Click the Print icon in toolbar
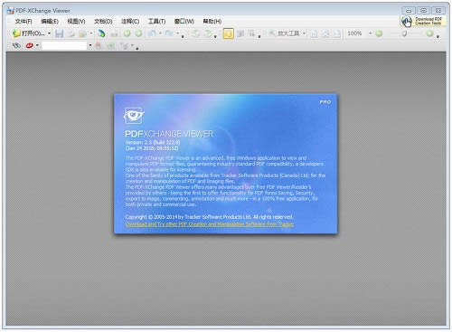 click(71, 33)
